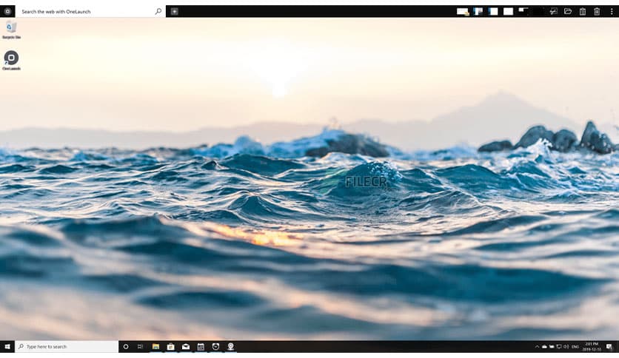Open Microsoft Store from the taskbar

[170, 346]
